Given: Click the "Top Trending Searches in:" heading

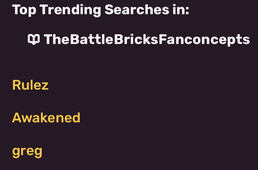Looking at the screenshot, I should tap(101, 10).
